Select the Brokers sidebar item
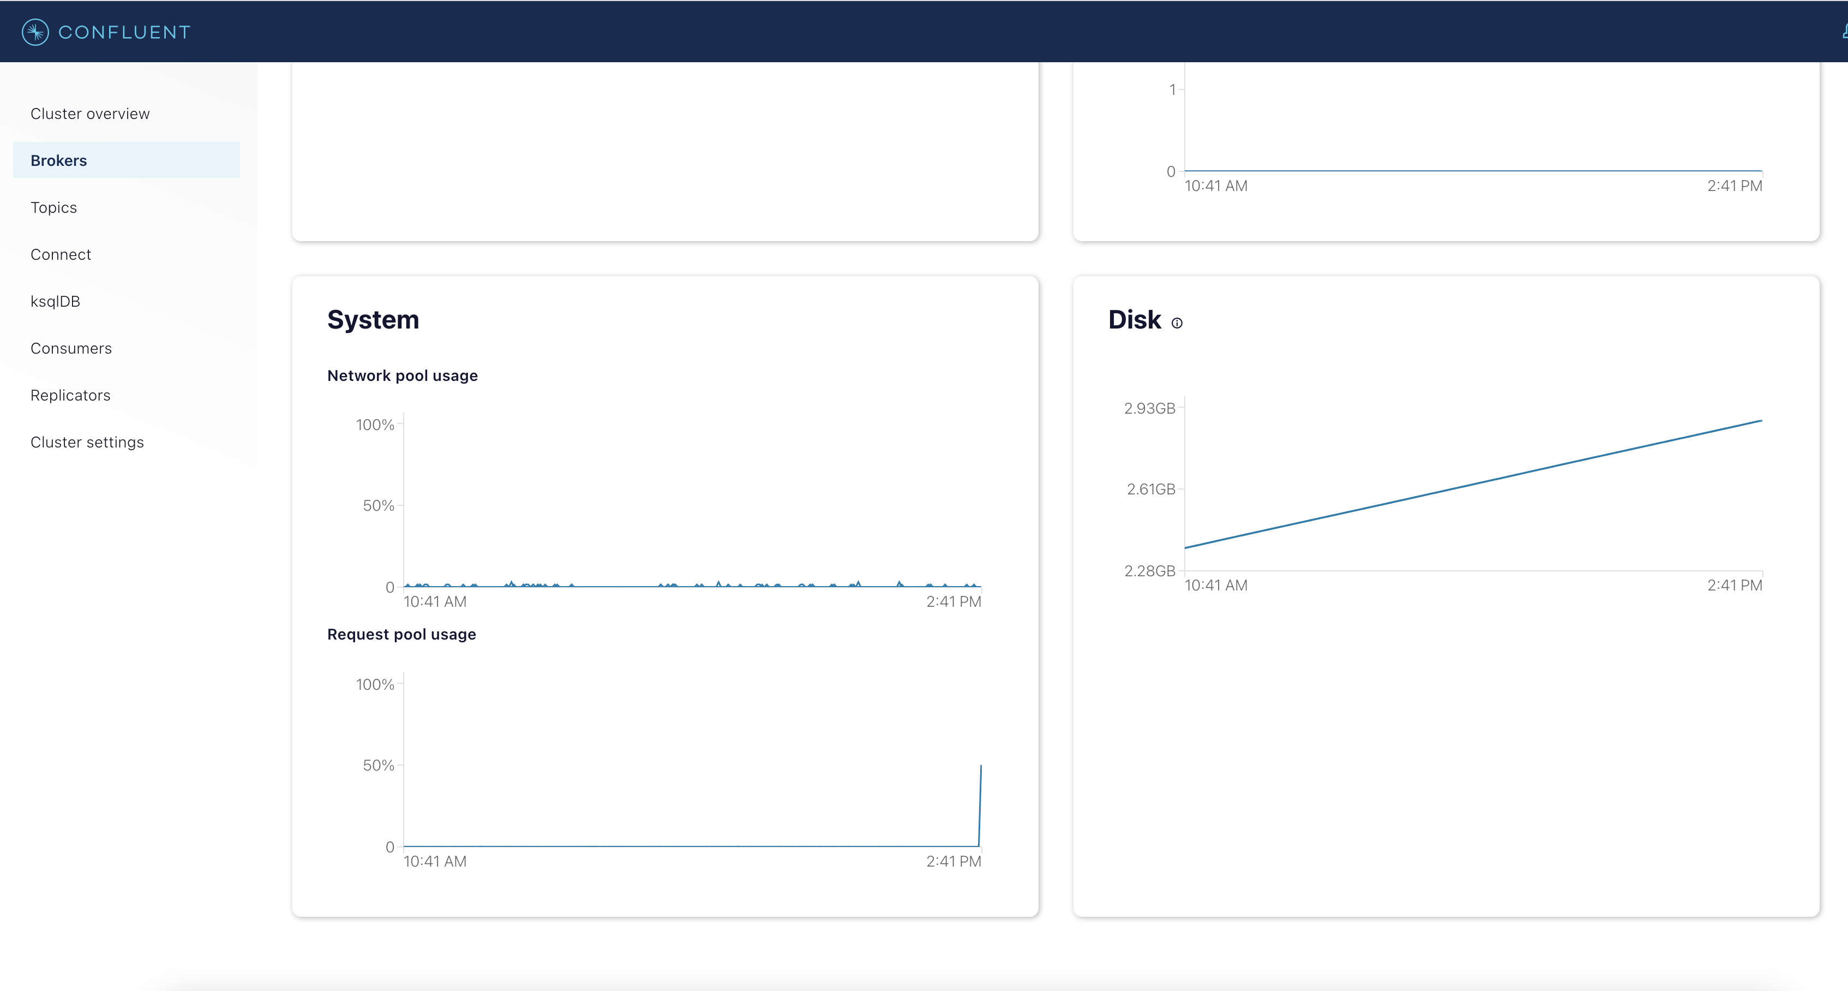Image resolution: width=1848 pixels, height=991 pixels. pos(58,160)
